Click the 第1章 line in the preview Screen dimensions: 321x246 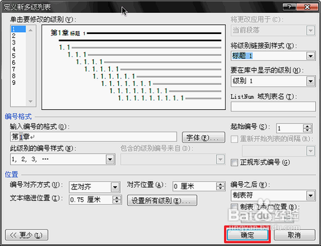coord(135,33)
